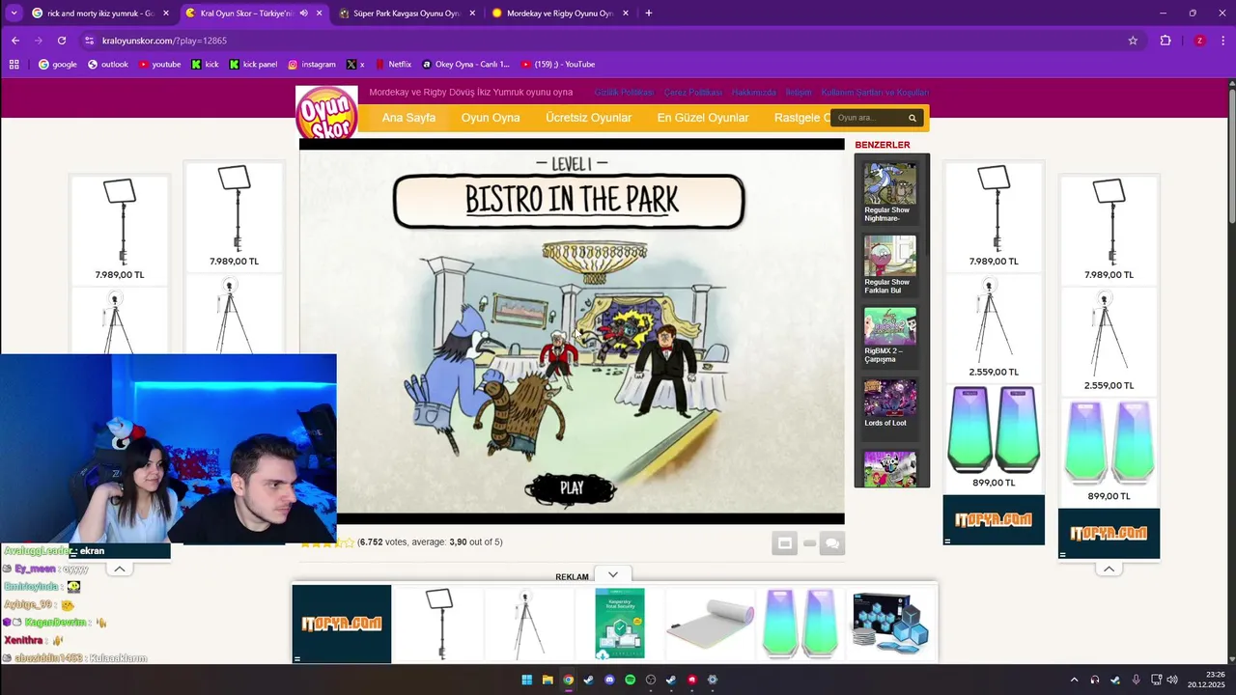
Task: Open the browser extensions puzzle icon
Action: (1166, 41)
